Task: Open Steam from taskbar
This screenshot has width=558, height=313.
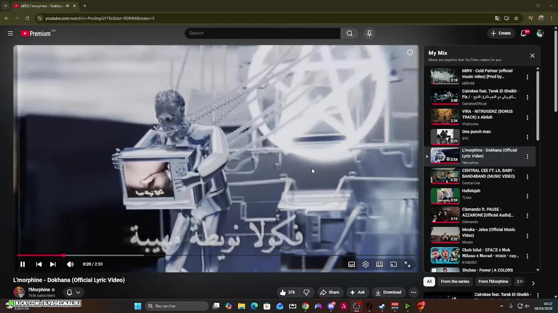Action: 382,306
